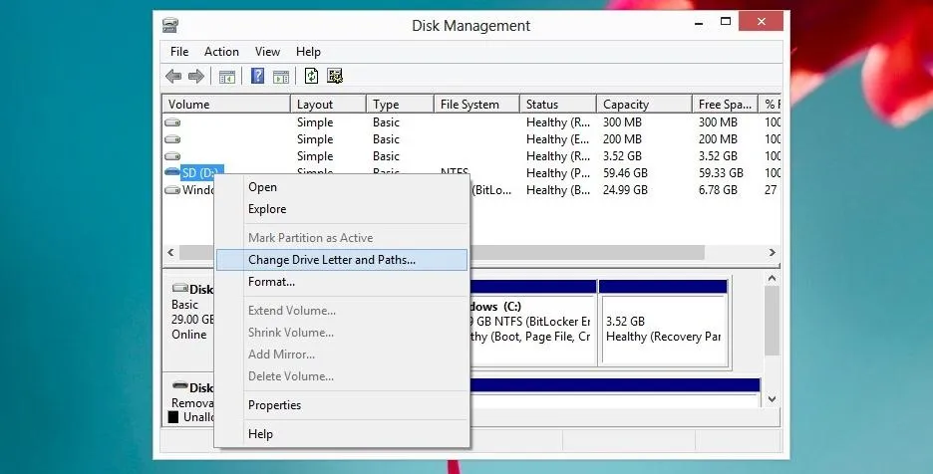
Task: Sort by the Capacity column header
Action: click(644, 105)
